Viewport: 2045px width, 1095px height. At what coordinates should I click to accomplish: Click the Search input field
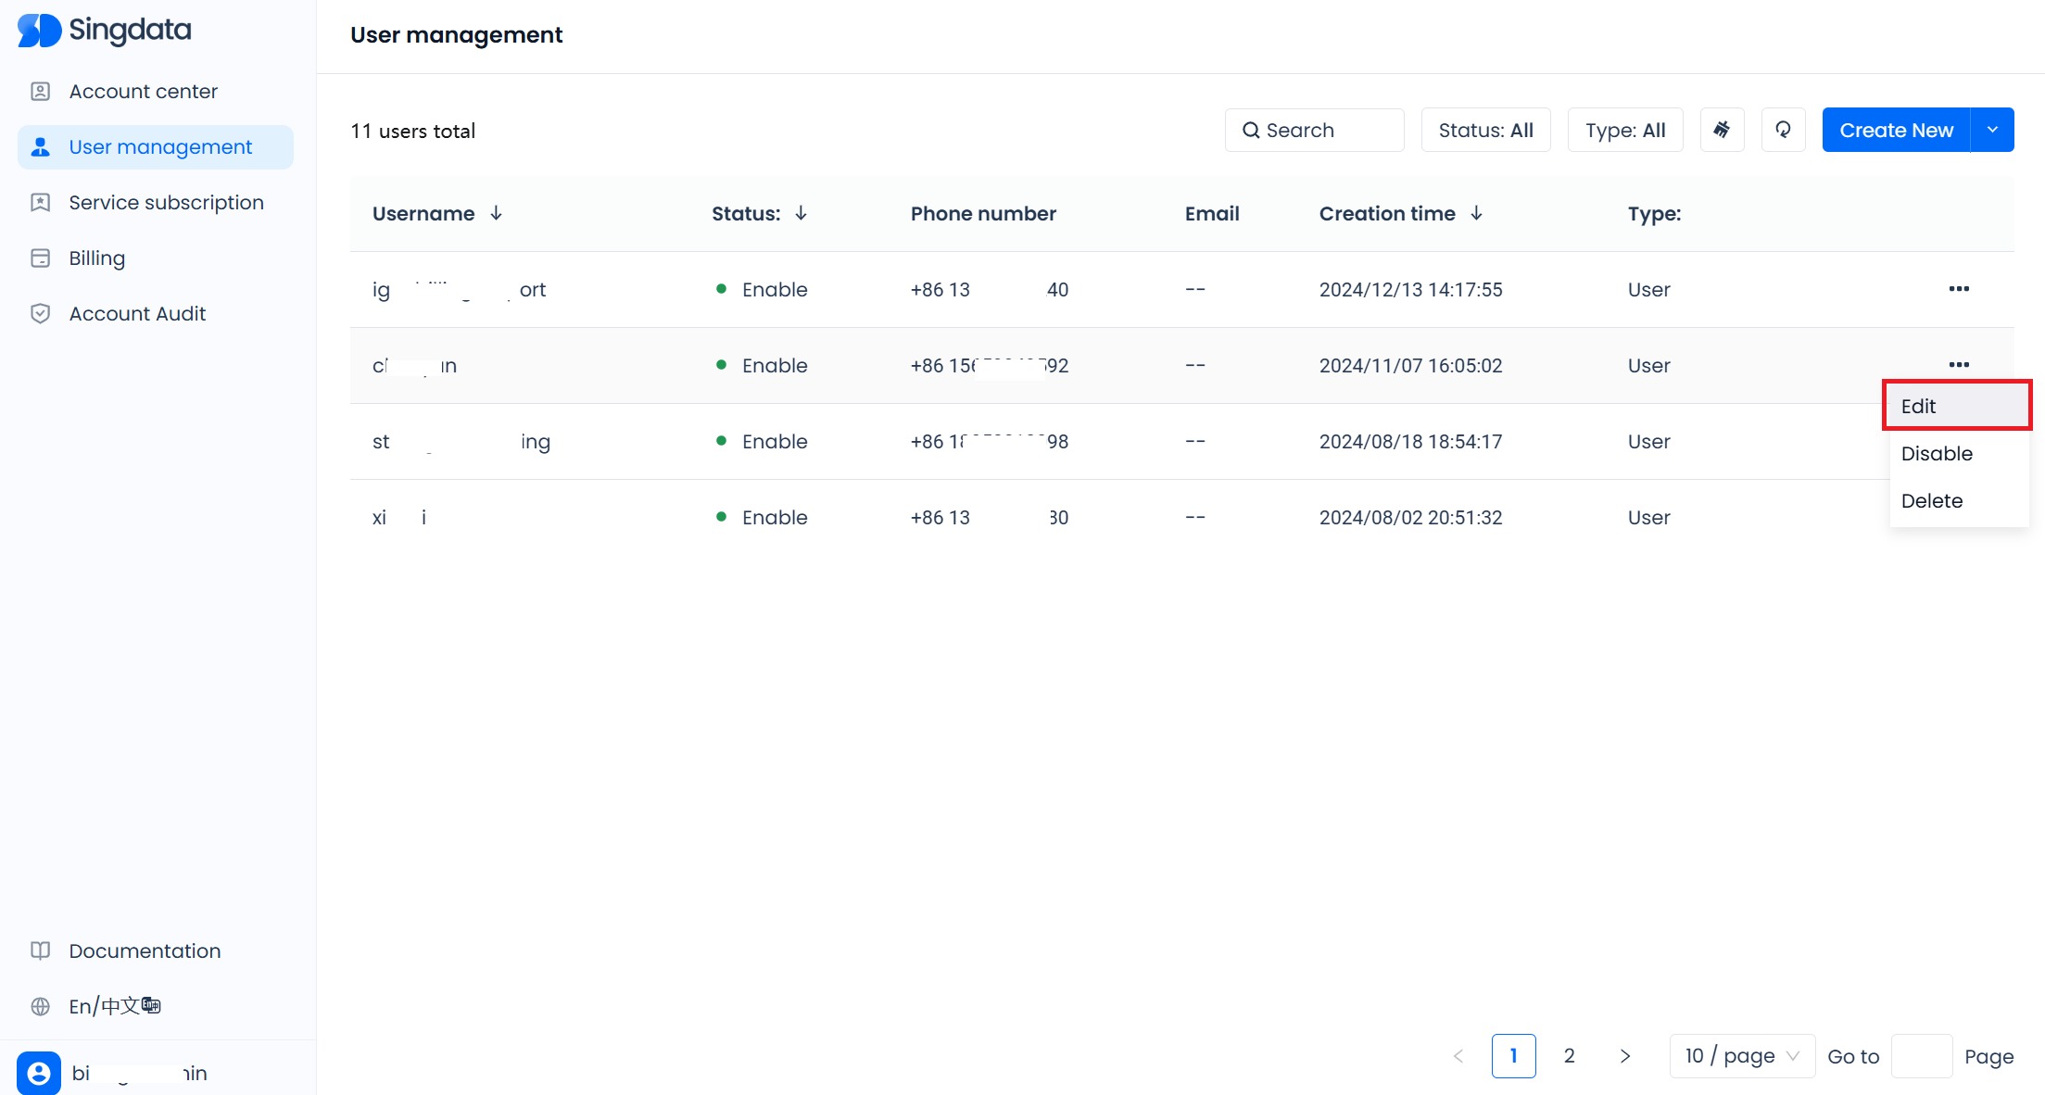click(x=1314, y=131)
